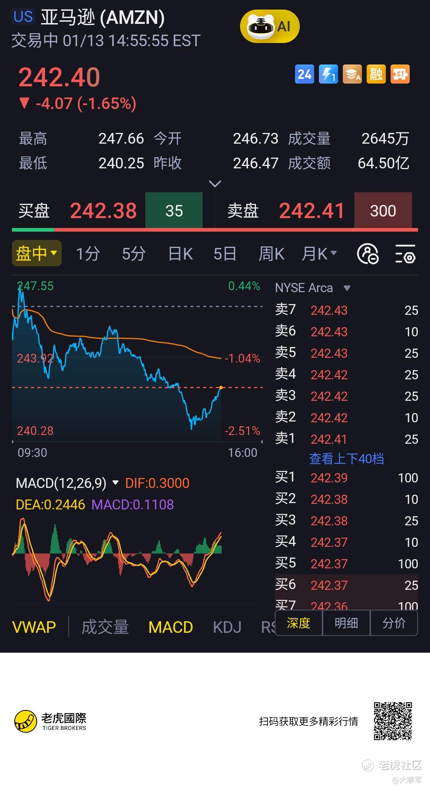
Task: Expand more quote details chevron
Action: click(215, 184)
